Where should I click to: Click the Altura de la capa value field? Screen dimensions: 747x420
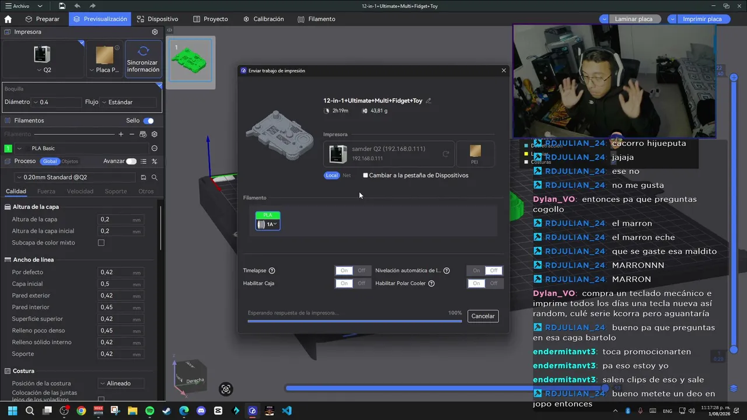[x=120, y=219]
